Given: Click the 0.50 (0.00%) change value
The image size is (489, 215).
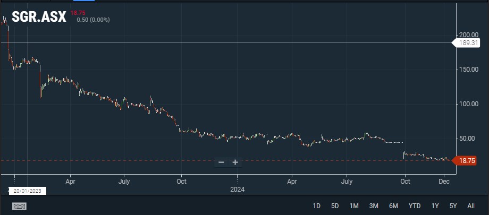Looking at the screenshot, I should click(x=93, y=20).
